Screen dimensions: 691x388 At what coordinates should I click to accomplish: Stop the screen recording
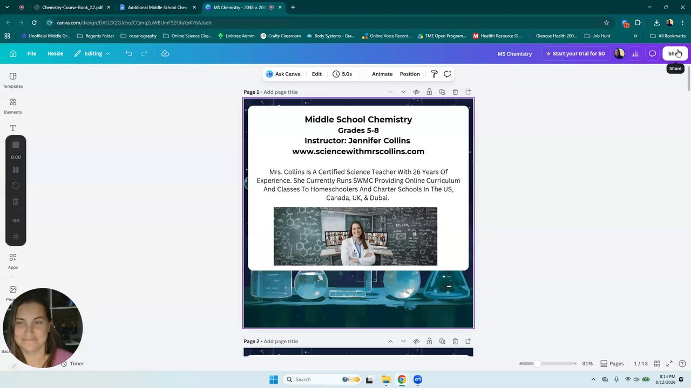[16, 145]
